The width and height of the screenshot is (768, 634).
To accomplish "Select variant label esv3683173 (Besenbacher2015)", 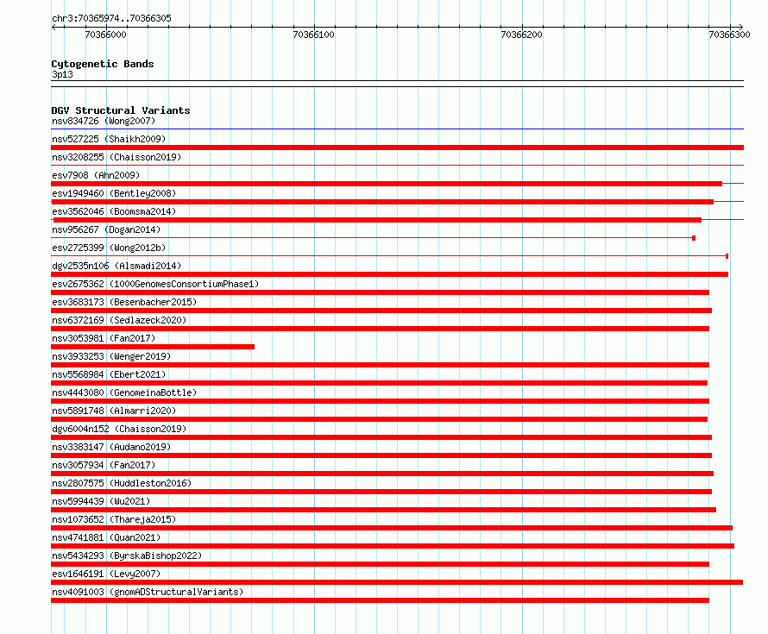I will (124, 302).
